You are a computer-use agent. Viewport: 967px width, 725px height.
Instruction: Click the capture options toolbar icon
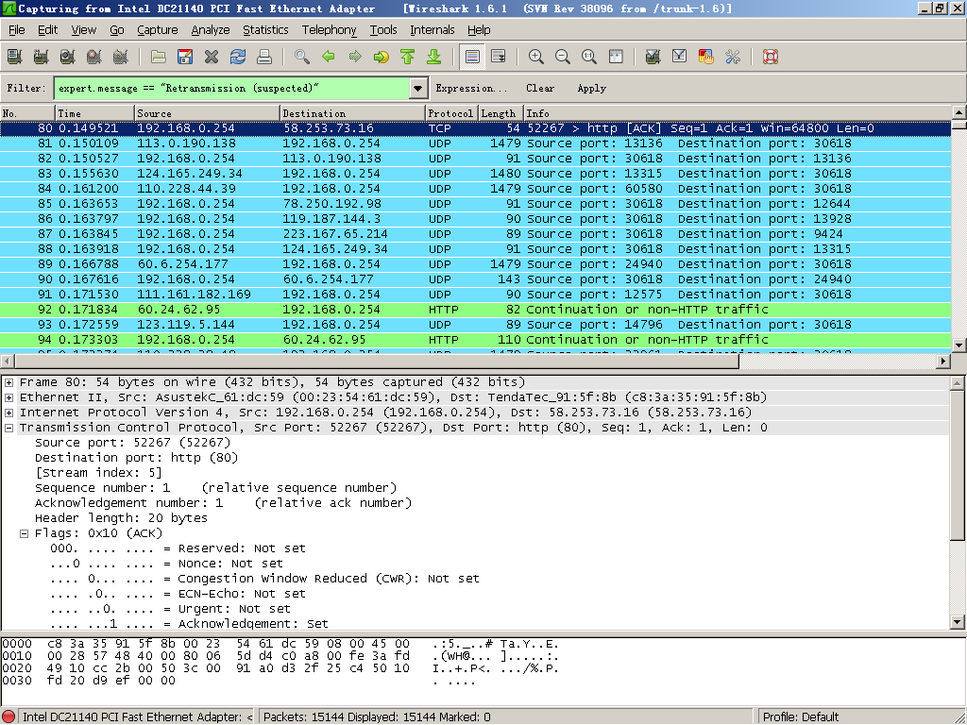click(x=41, y=57)
